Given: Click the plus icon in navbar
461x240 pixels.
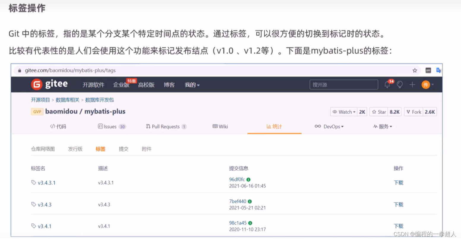Looking at the screenshot, I should [x=412, y=85].
